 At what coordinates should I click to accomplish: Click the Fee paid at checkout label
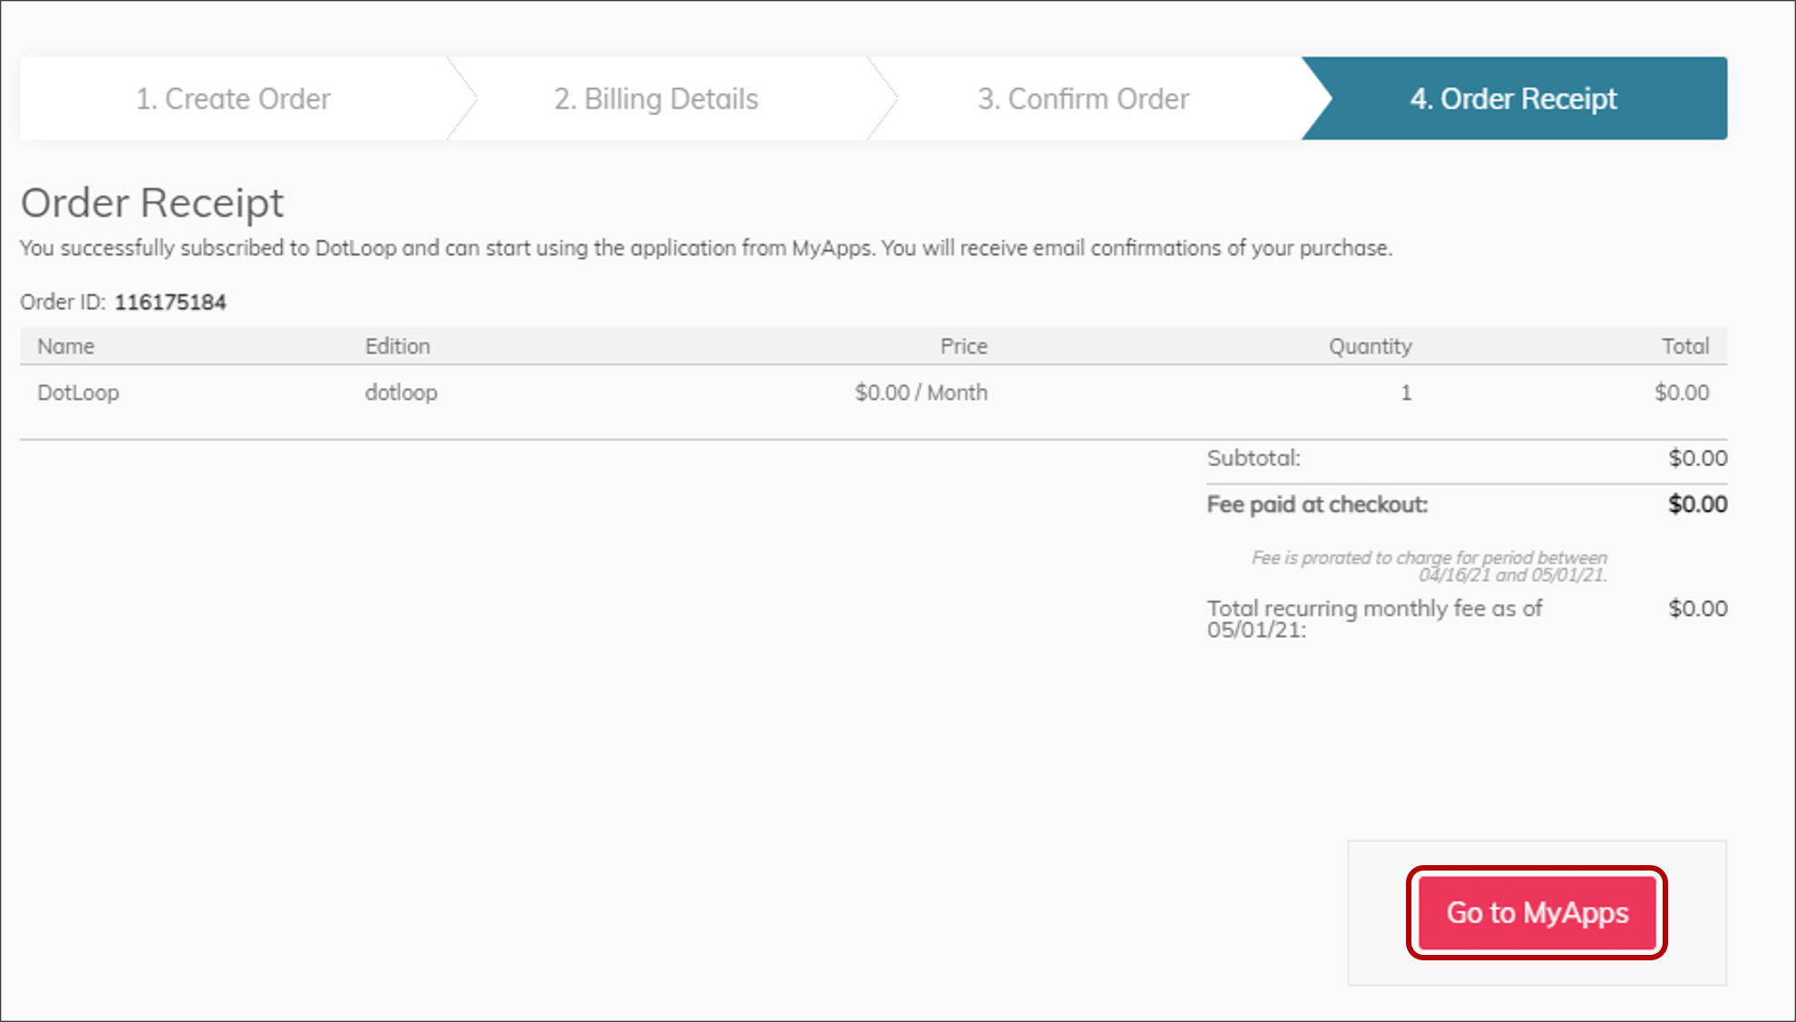(1317, 504)
